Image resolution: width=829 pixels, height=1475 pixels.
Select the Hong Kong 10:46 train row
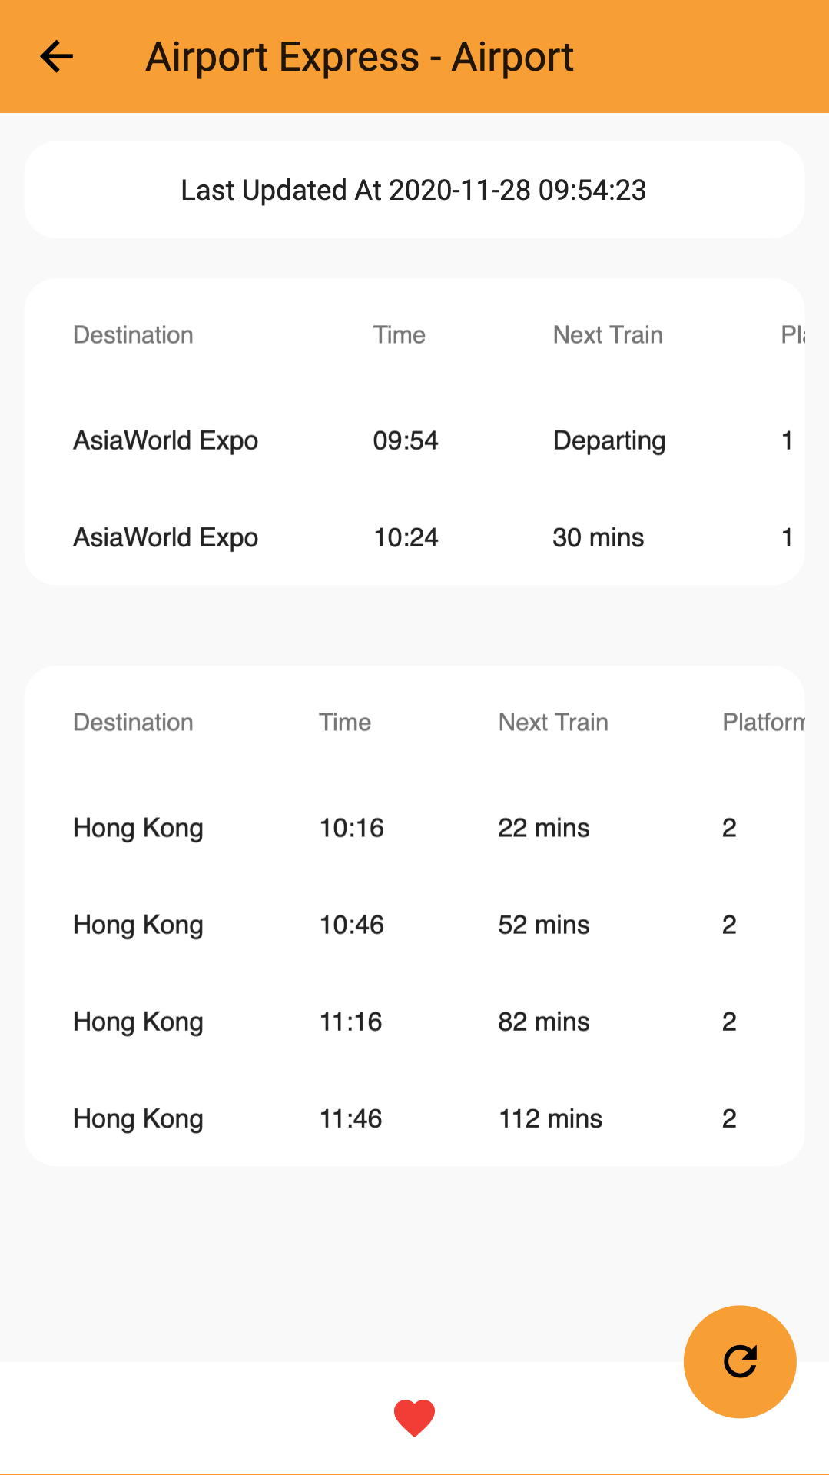click(414, 925)
